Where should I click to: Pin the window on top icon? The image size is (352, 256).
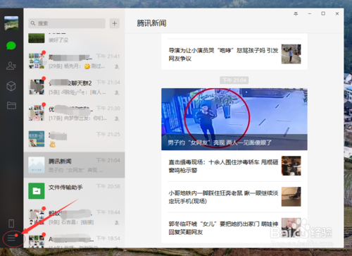point(296,14)
